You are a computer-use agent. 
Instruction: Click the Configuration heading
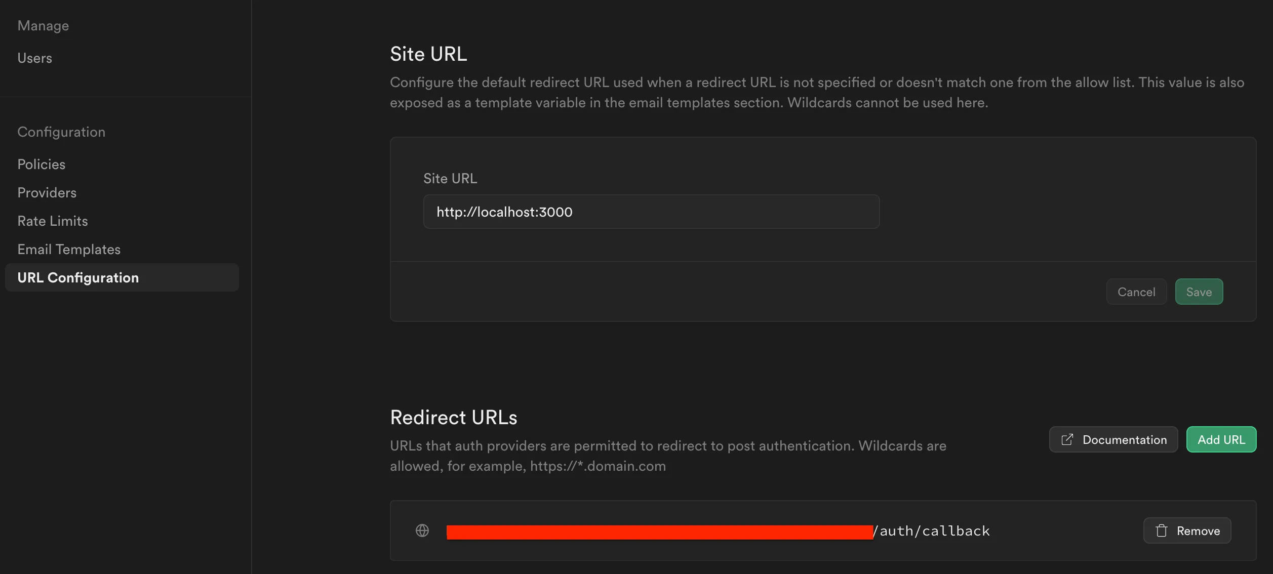pyautogui.click(x=61, y=132)
